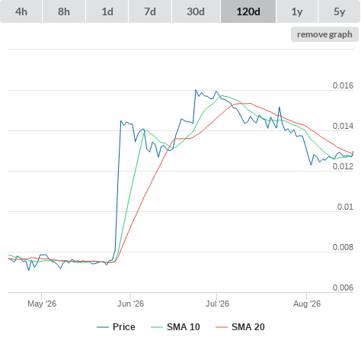Image resolution: width=361 pixels, height=347 pixels.
Task: Click the blue Price legend line marker
Action: pyautogui.click(x=103, y=327)
